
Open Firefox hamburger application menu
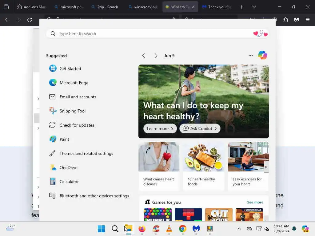(308, 20)
